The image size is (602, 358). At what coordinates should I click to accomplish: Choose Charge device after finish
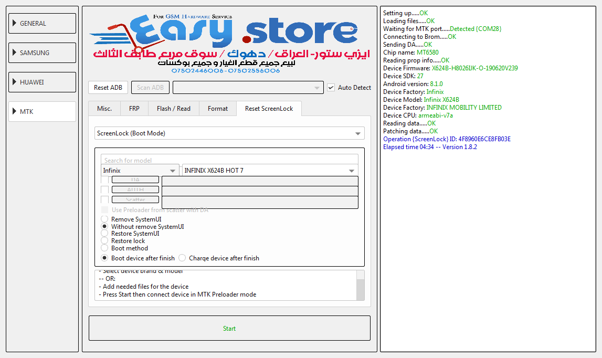(x=182, y=258)
